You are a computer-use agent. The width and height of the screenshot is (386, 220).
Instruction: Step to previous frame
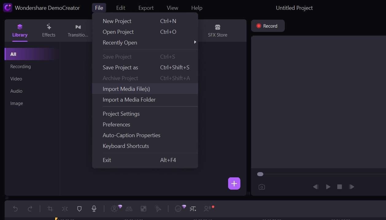tap(315, 187)
